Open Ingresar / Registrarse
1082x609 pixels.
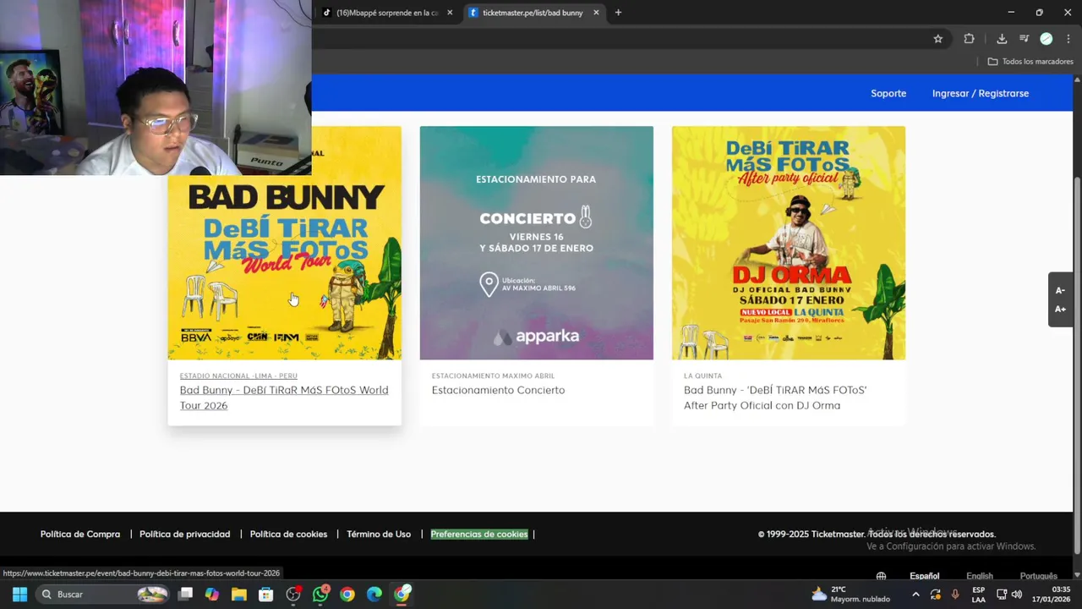pyautogui.click(x=981, y=93)
